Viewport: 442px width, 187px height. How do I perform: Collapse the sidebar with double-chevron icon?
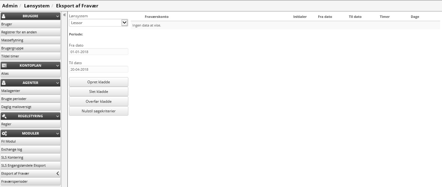pos(64,15)
